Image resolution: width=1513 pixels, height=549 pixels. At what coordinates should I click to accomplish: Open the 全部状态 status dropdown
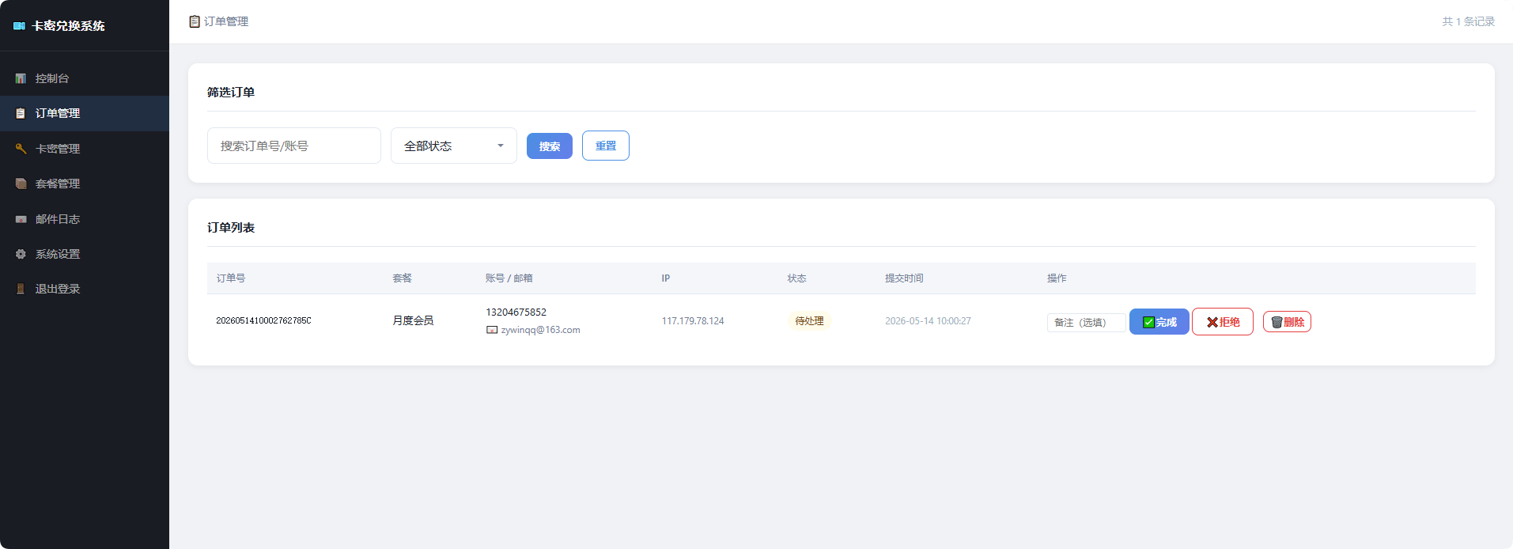454,146
